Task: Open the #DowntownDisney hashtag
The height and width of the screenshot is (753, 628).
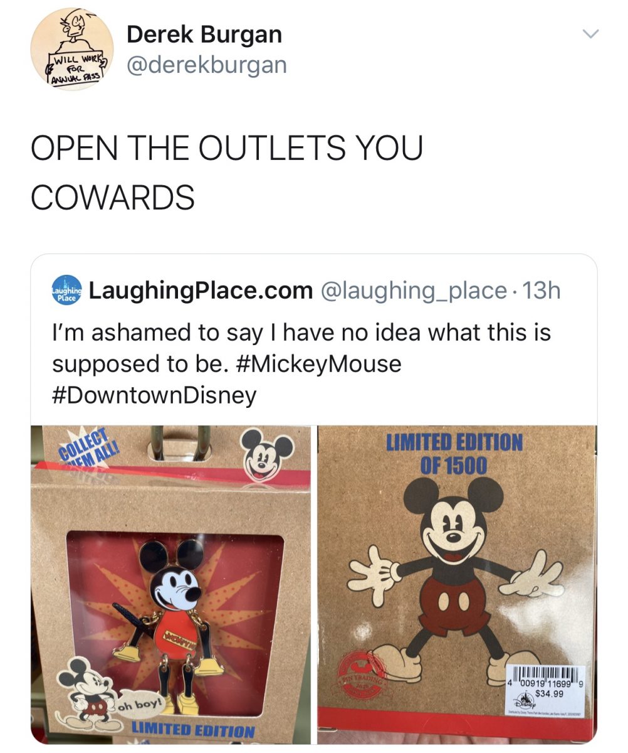Action: point(154,395)
